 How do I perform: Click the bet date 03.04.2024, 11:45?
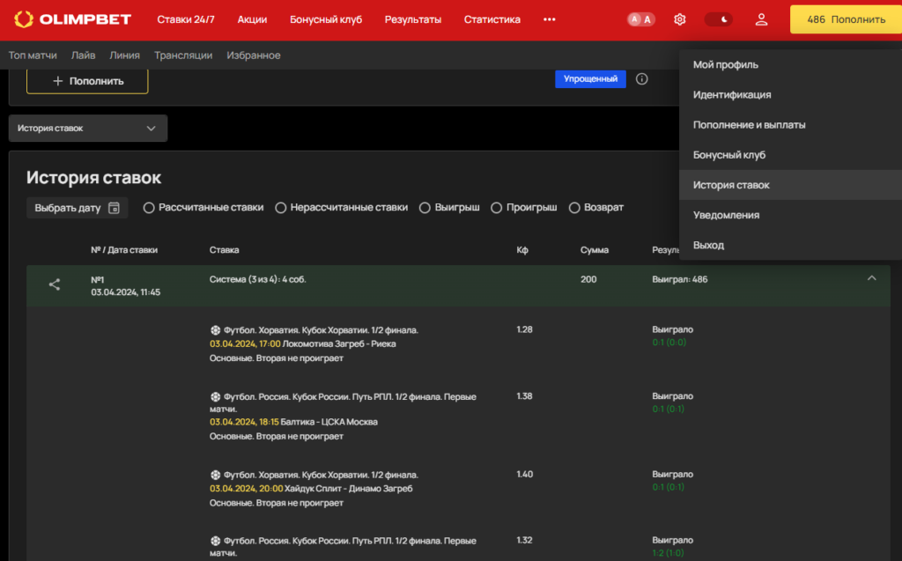point(125,292)
